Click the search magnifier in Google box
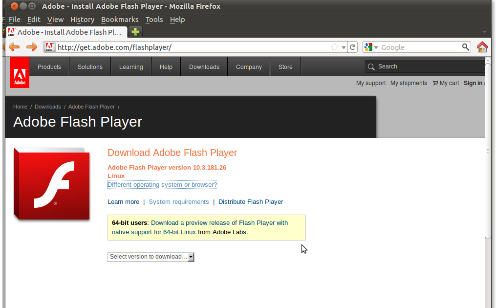This screenshot has height=308, width=496. 465,47
